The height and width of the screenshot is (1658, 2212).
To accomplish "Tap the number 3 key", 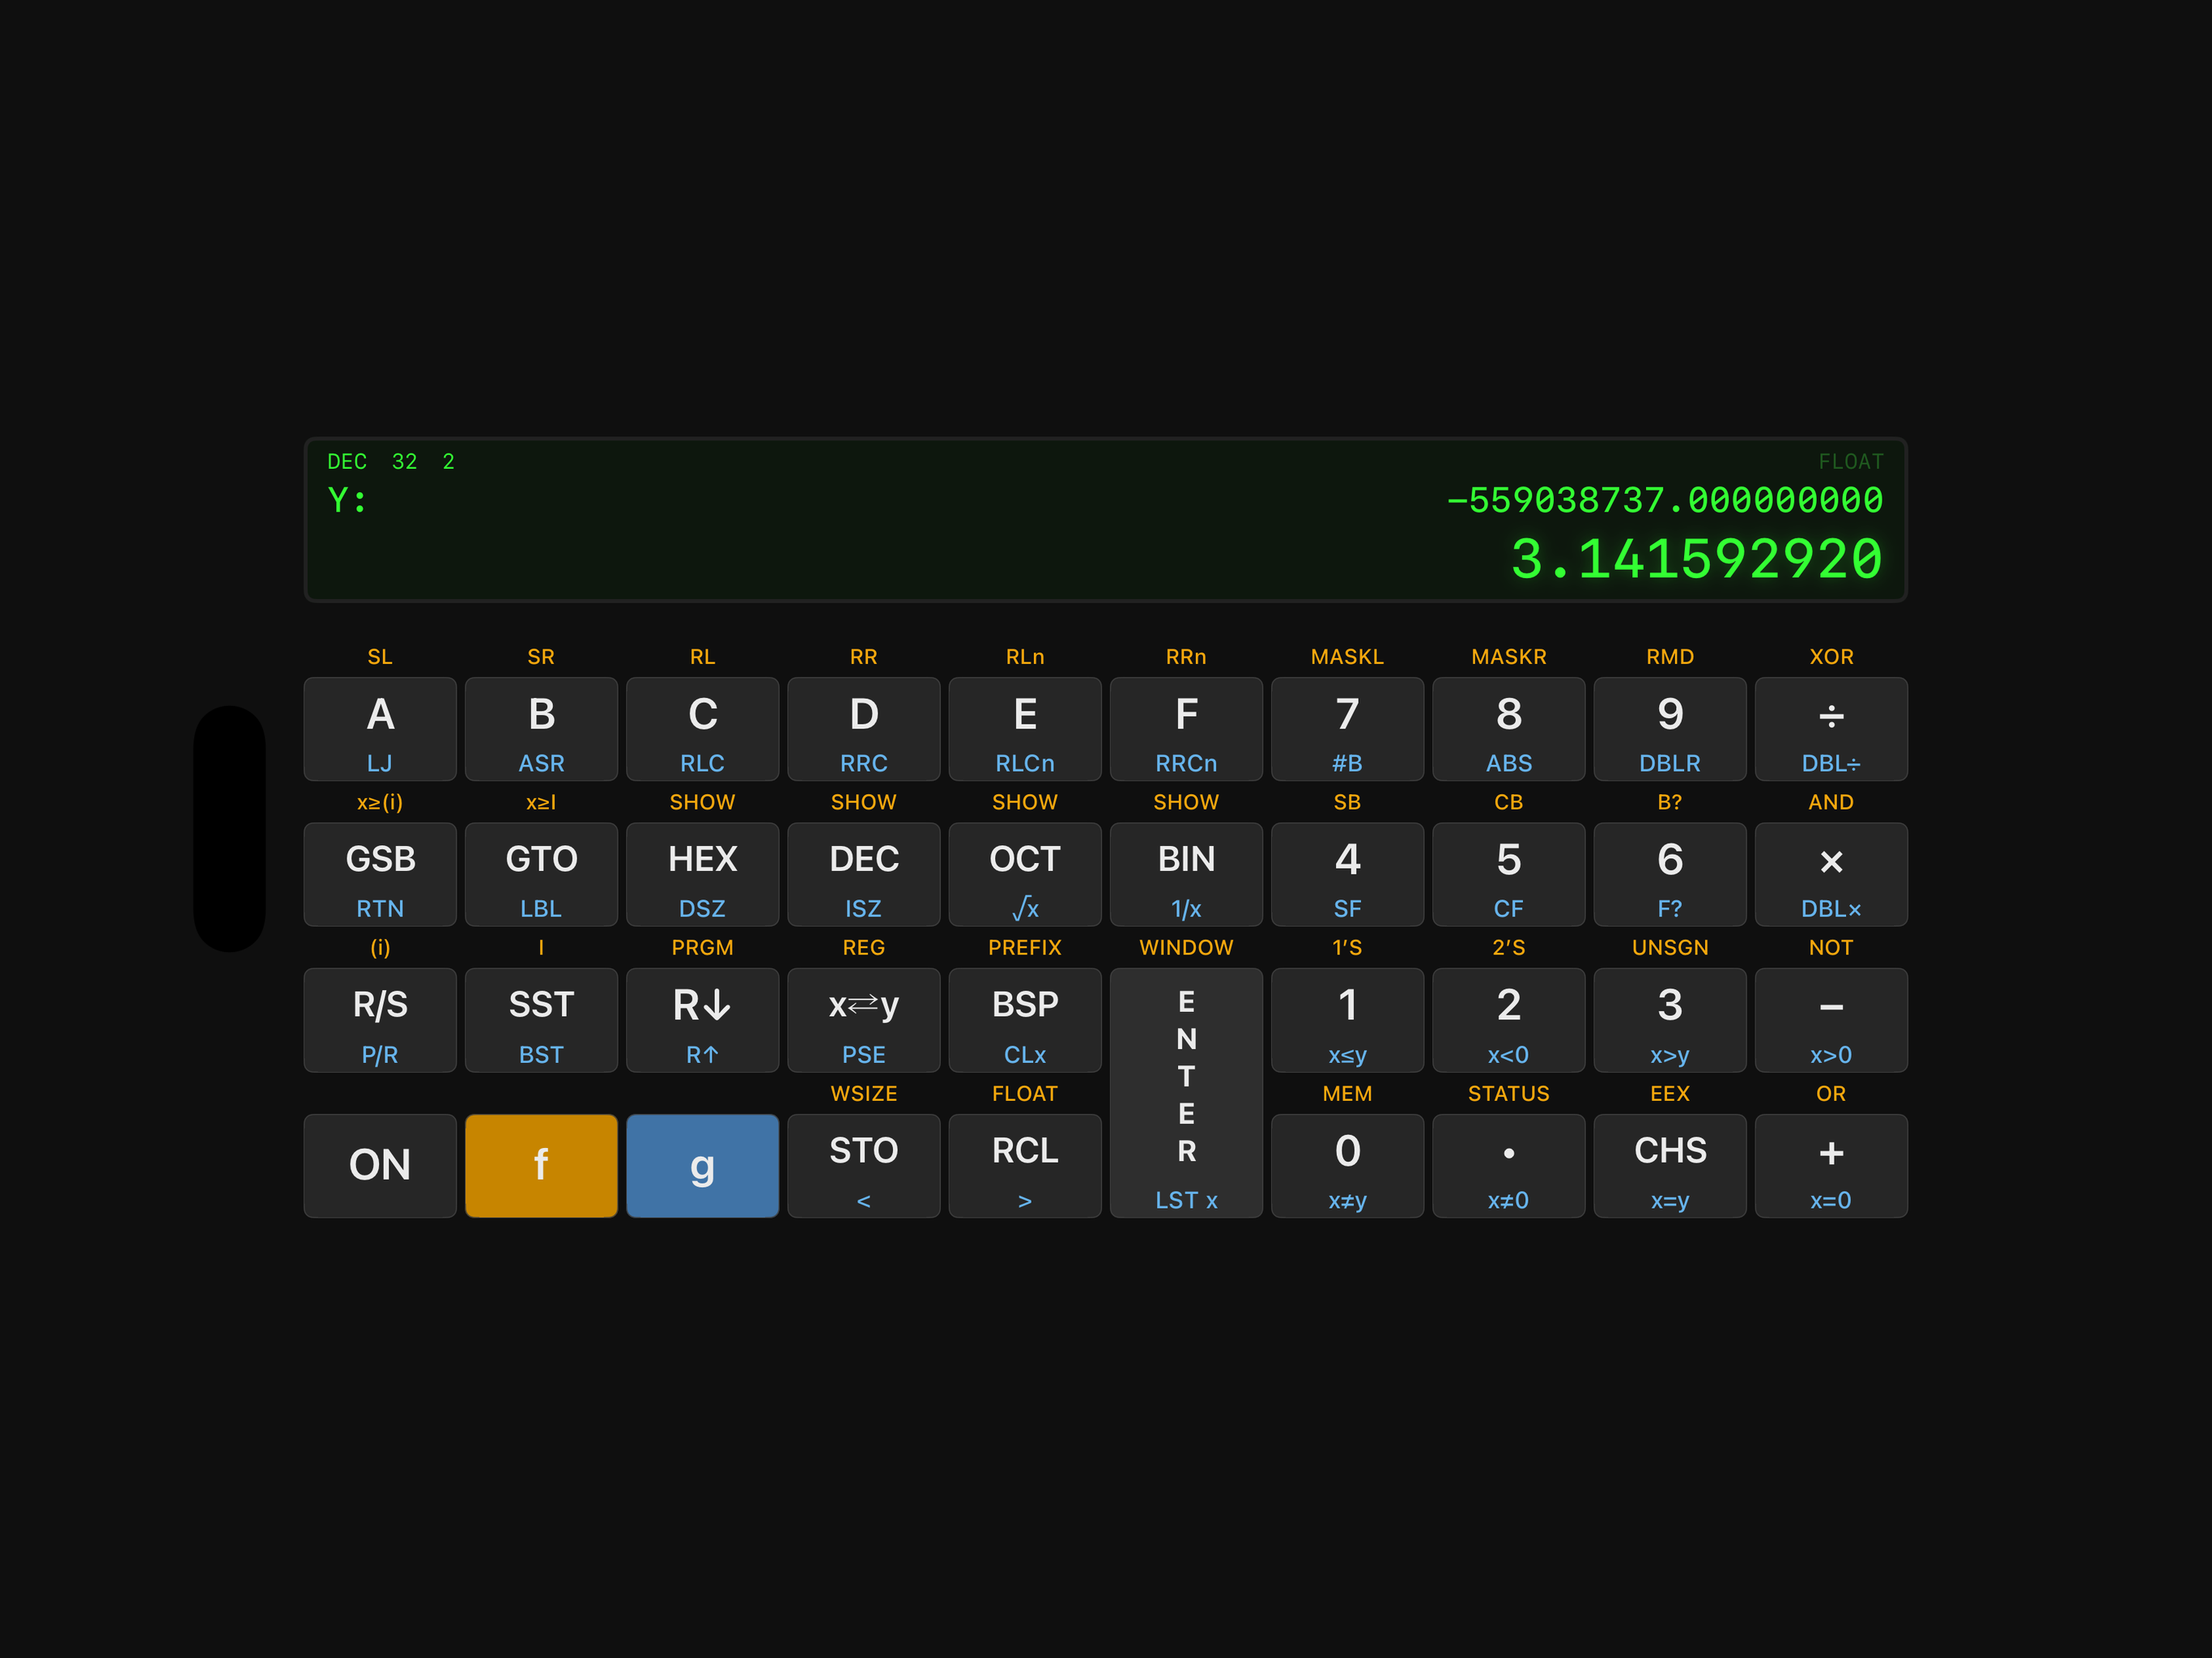I will [1669, 1020].
